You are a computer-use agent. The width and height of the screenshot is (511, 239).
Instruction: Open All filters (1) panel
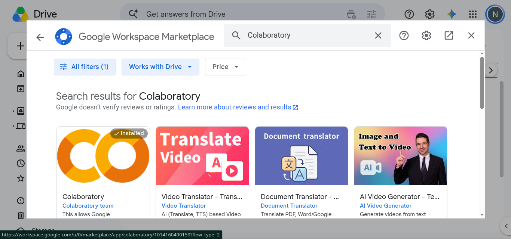[85, 67]
